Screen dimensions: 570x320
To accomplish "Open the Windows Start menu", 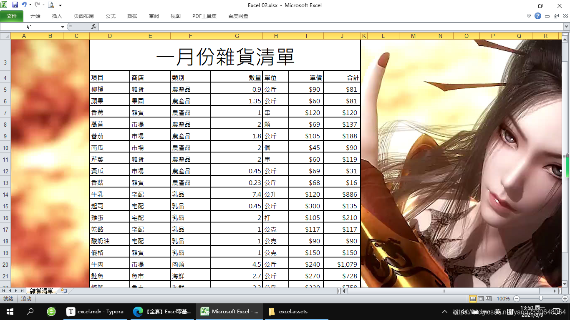I will pos(10,312).
